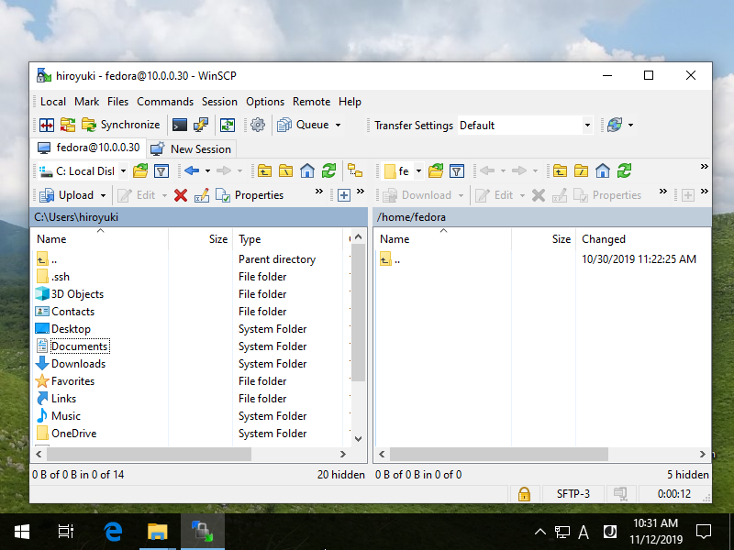Sort remote files by Changed column
The image size is (734, 550).
643,239
